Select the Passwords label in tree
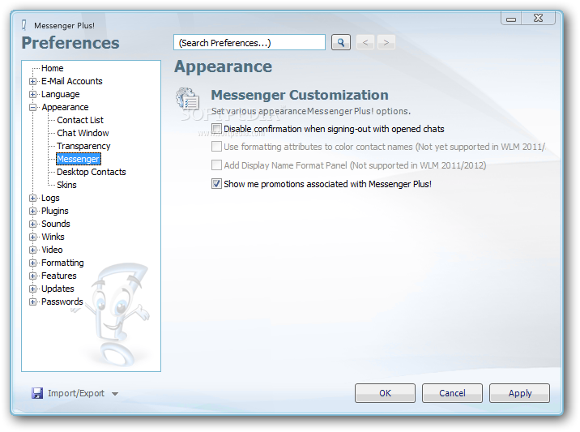The image size is (580, 432). coord(62,302)
